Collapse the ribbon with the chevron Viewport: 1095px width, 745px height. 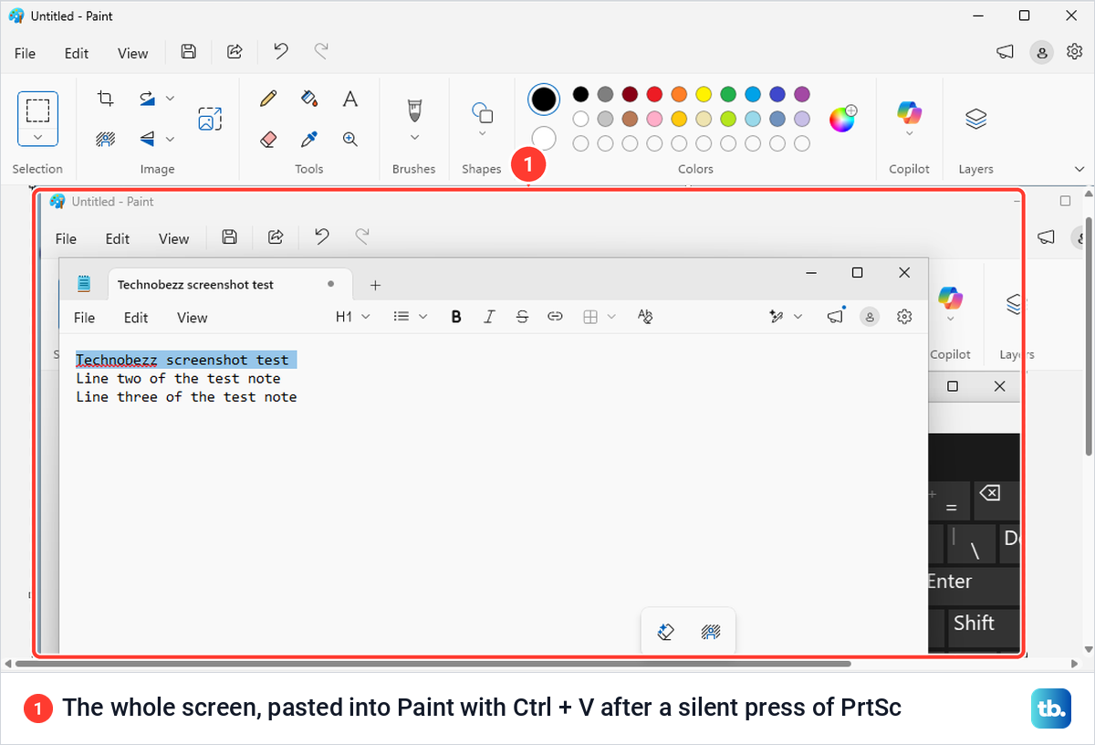(x=1079, y=169)
